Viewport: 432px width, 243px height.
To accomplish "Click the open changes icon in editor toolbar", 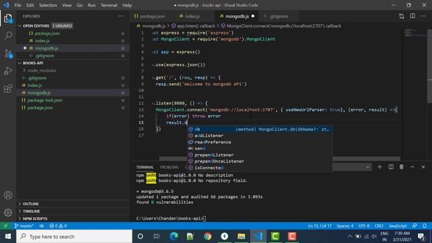I will [402, 16].
